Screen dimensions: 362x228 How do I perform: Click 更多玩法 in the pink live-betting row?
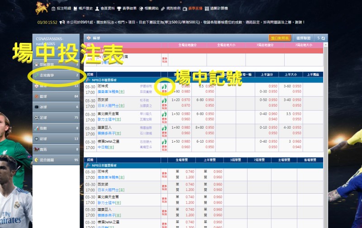click(x=164, y=60)
